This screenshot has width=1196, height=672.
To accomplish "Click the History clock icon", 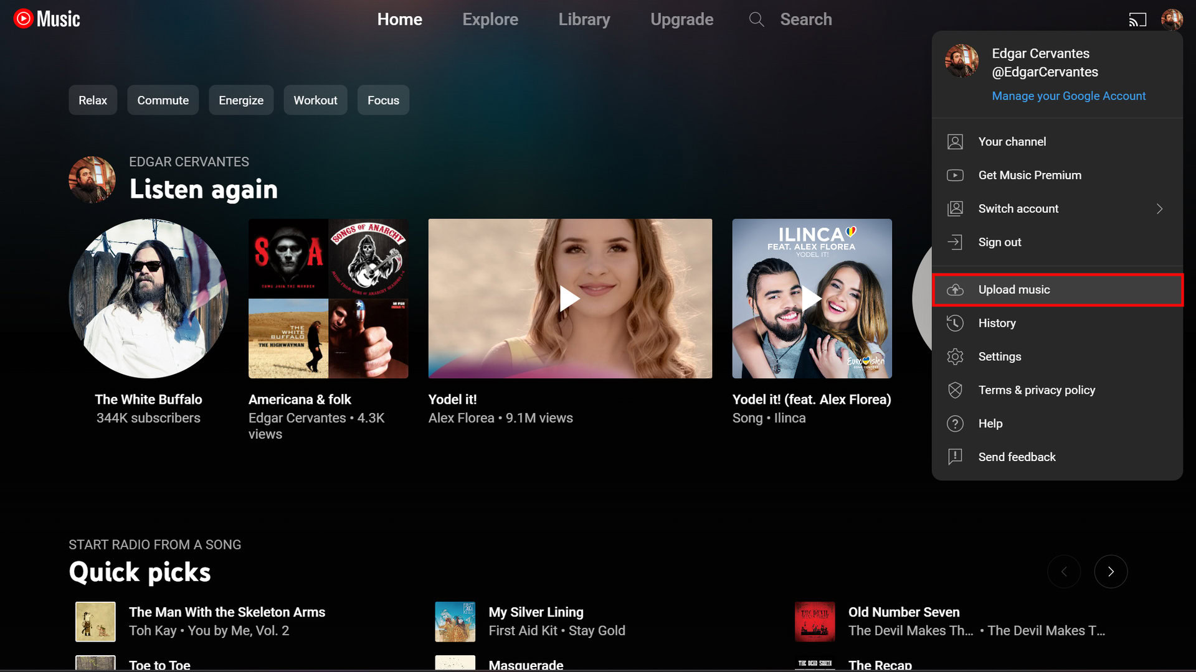I will 955,323.
